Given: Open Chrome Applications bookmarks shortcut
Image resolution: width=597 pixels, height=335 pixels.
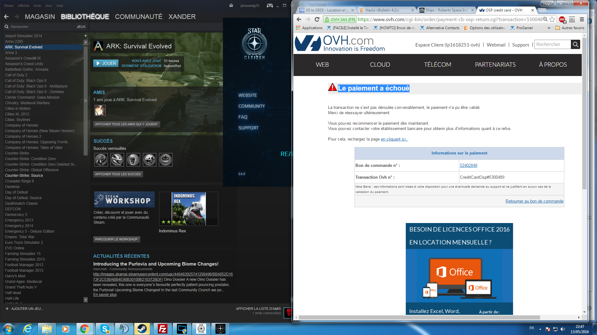Looking at the screenshot, I should tap(309, 28).
